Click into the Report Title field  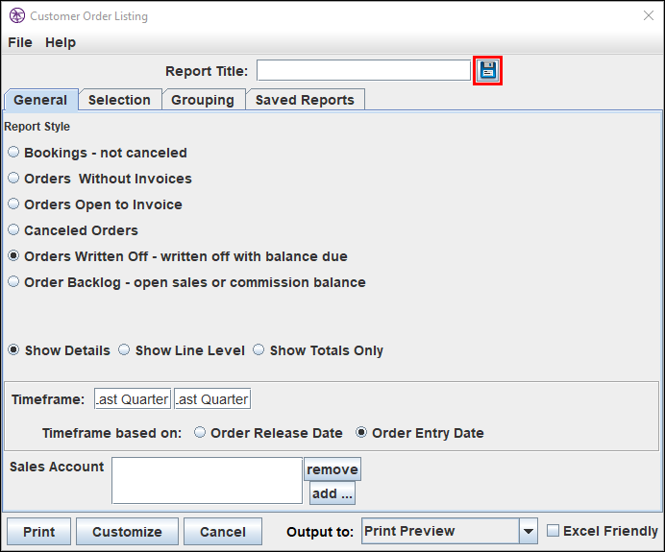pyautogui.click(x=363, y=70)
